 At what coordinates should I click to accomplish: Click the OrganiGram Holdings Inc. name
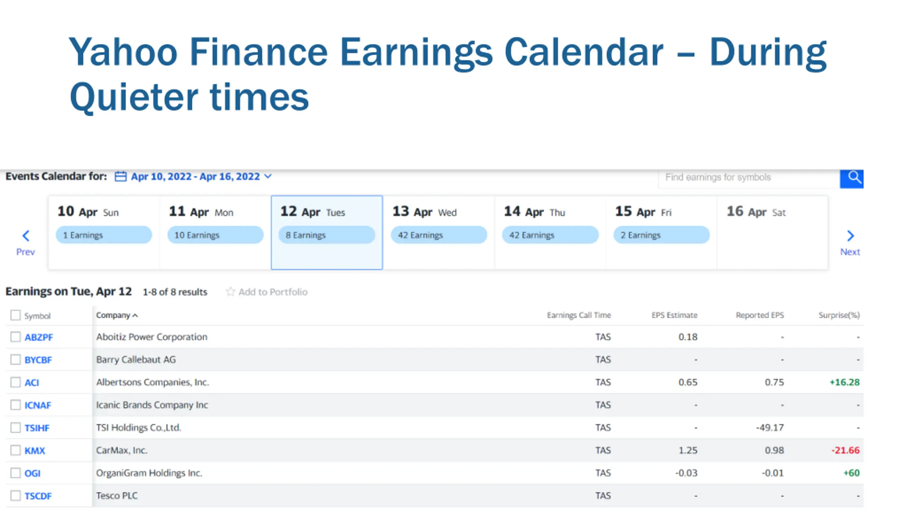click(149, 473)
